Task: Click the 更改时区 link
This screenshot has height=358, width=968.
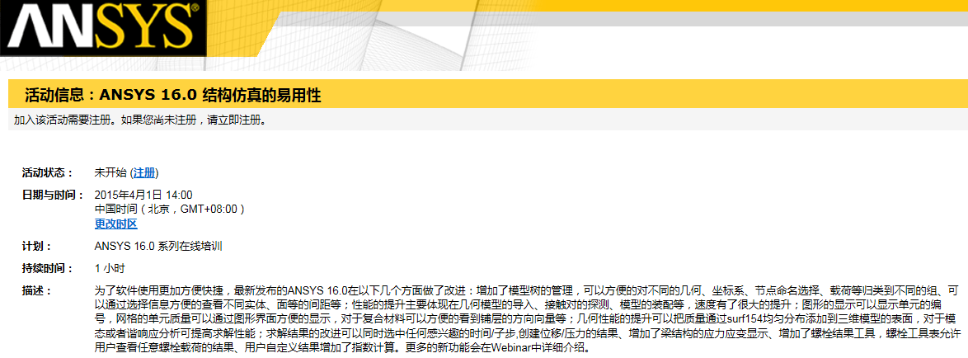Action: (115, 224)
